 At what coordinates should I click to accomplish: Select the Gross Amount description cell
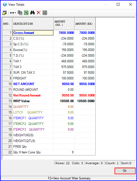33,33
